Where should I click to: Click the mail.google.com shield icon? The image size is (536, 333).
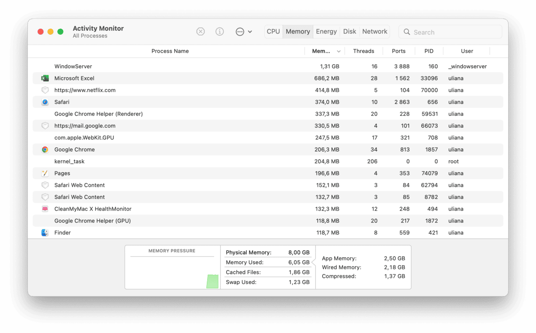tap(45, 126)
